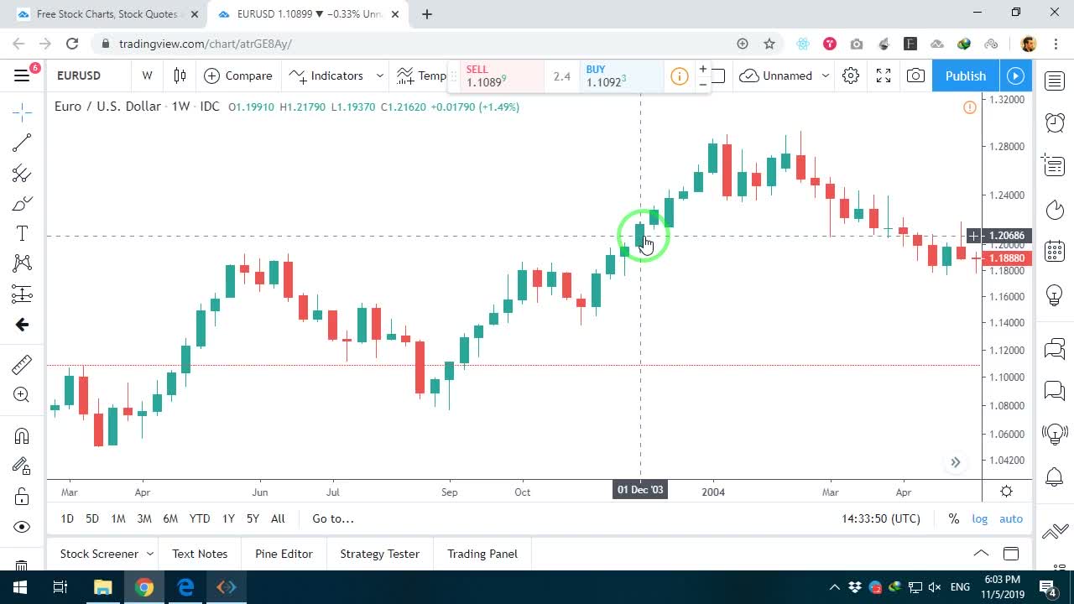The width and height of the screenshot is (1074, 604).
Task: Click the Compare button
Action: coord(238,75)
